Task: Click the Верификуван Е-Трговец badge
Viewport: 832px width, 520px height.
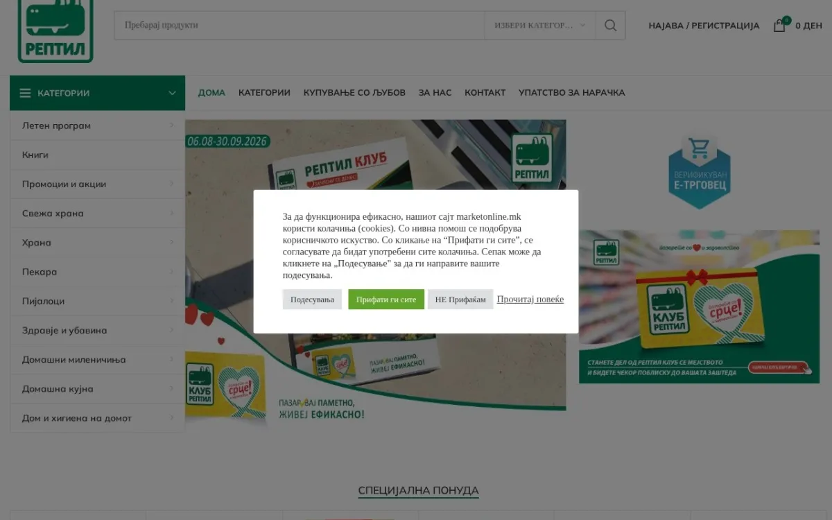Action: 699,173
